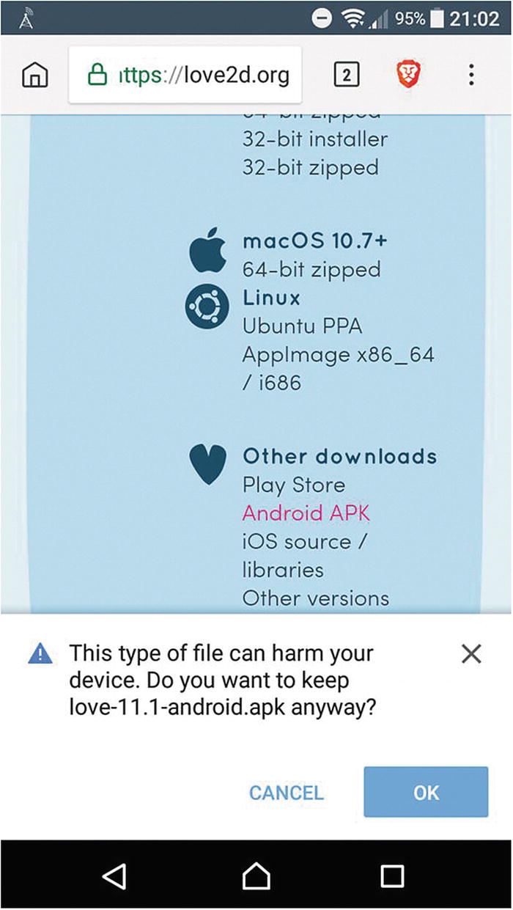Tap the Android APK download link

point(306,513)
